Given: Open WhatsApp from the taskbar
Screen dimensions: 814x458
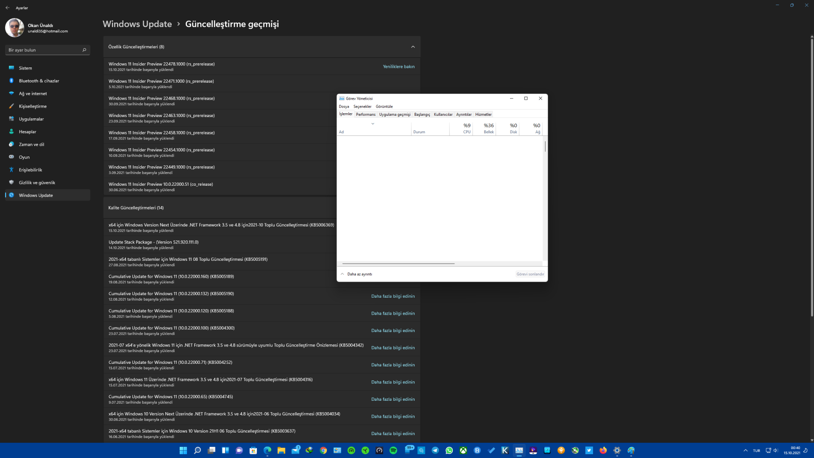Looking at the screenshot, I should pos(449,450).
